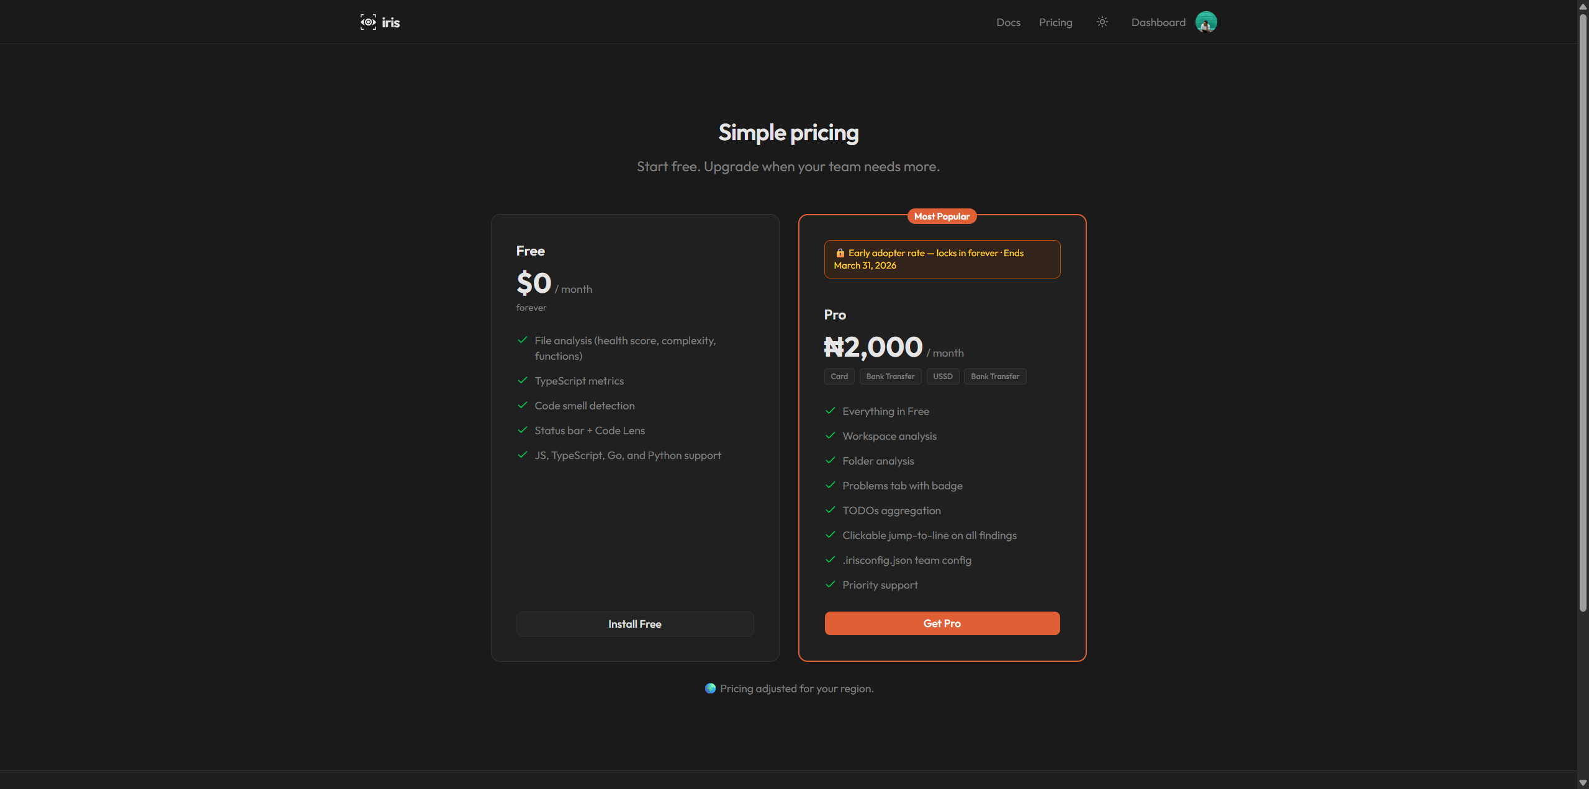Open the Docs page
This screenshot has width=1589, height=789.
1007,22
